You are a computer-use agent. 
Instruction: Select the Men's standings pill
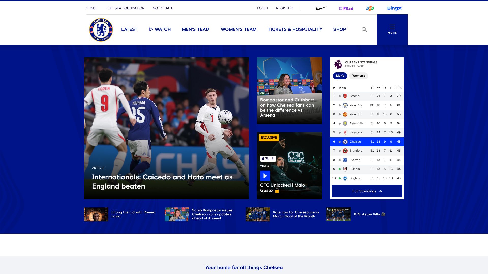340,76
